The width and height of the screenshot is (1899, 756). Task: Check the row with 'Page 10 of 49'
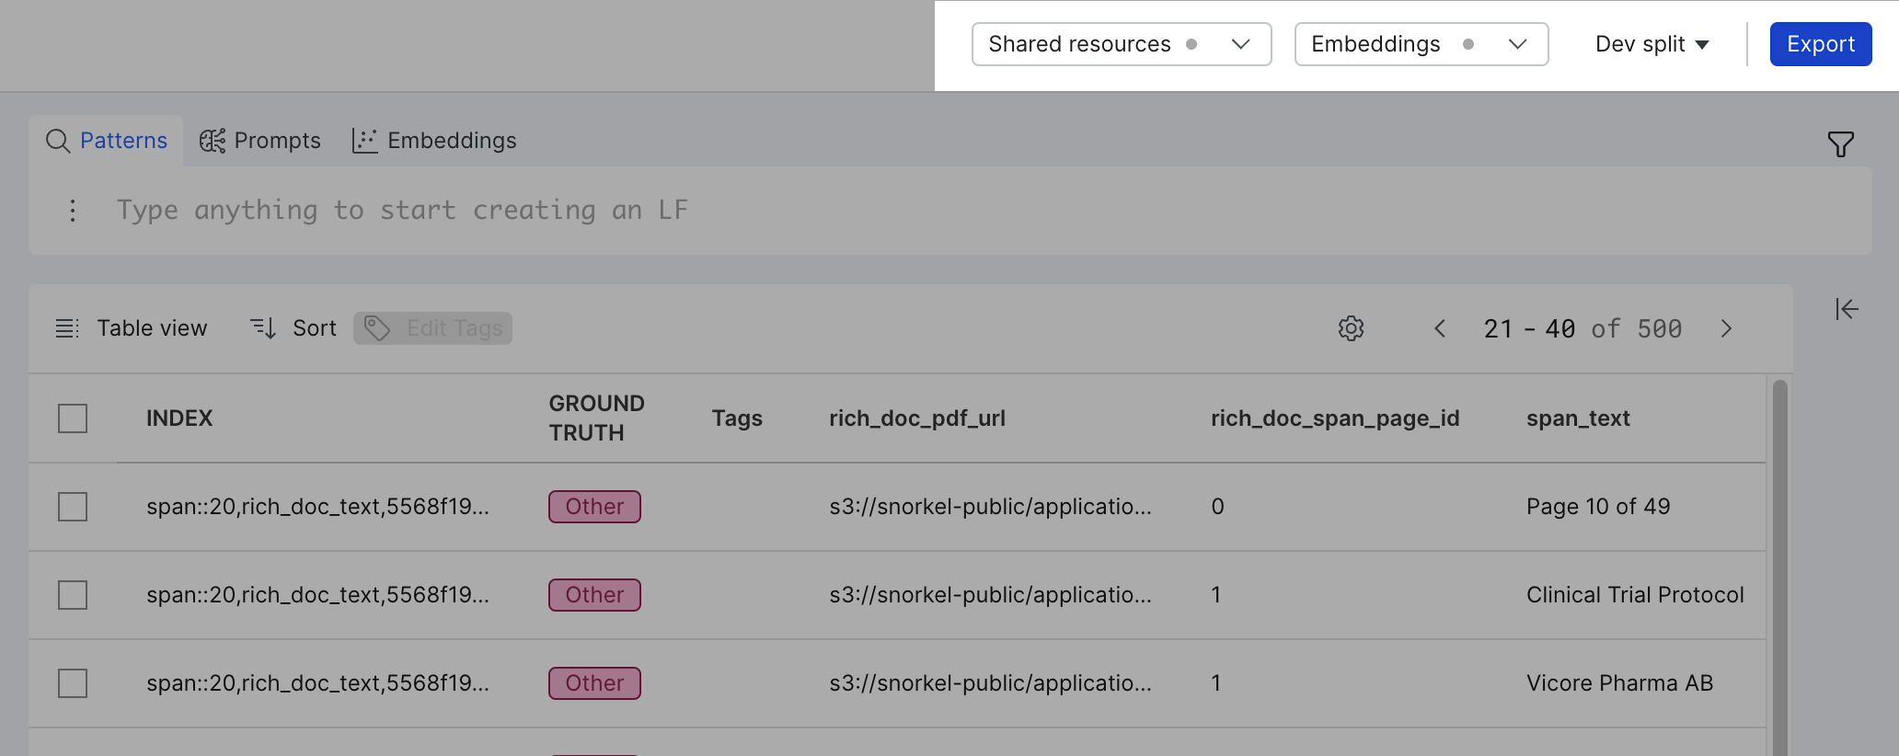click(x=73, y=507)
